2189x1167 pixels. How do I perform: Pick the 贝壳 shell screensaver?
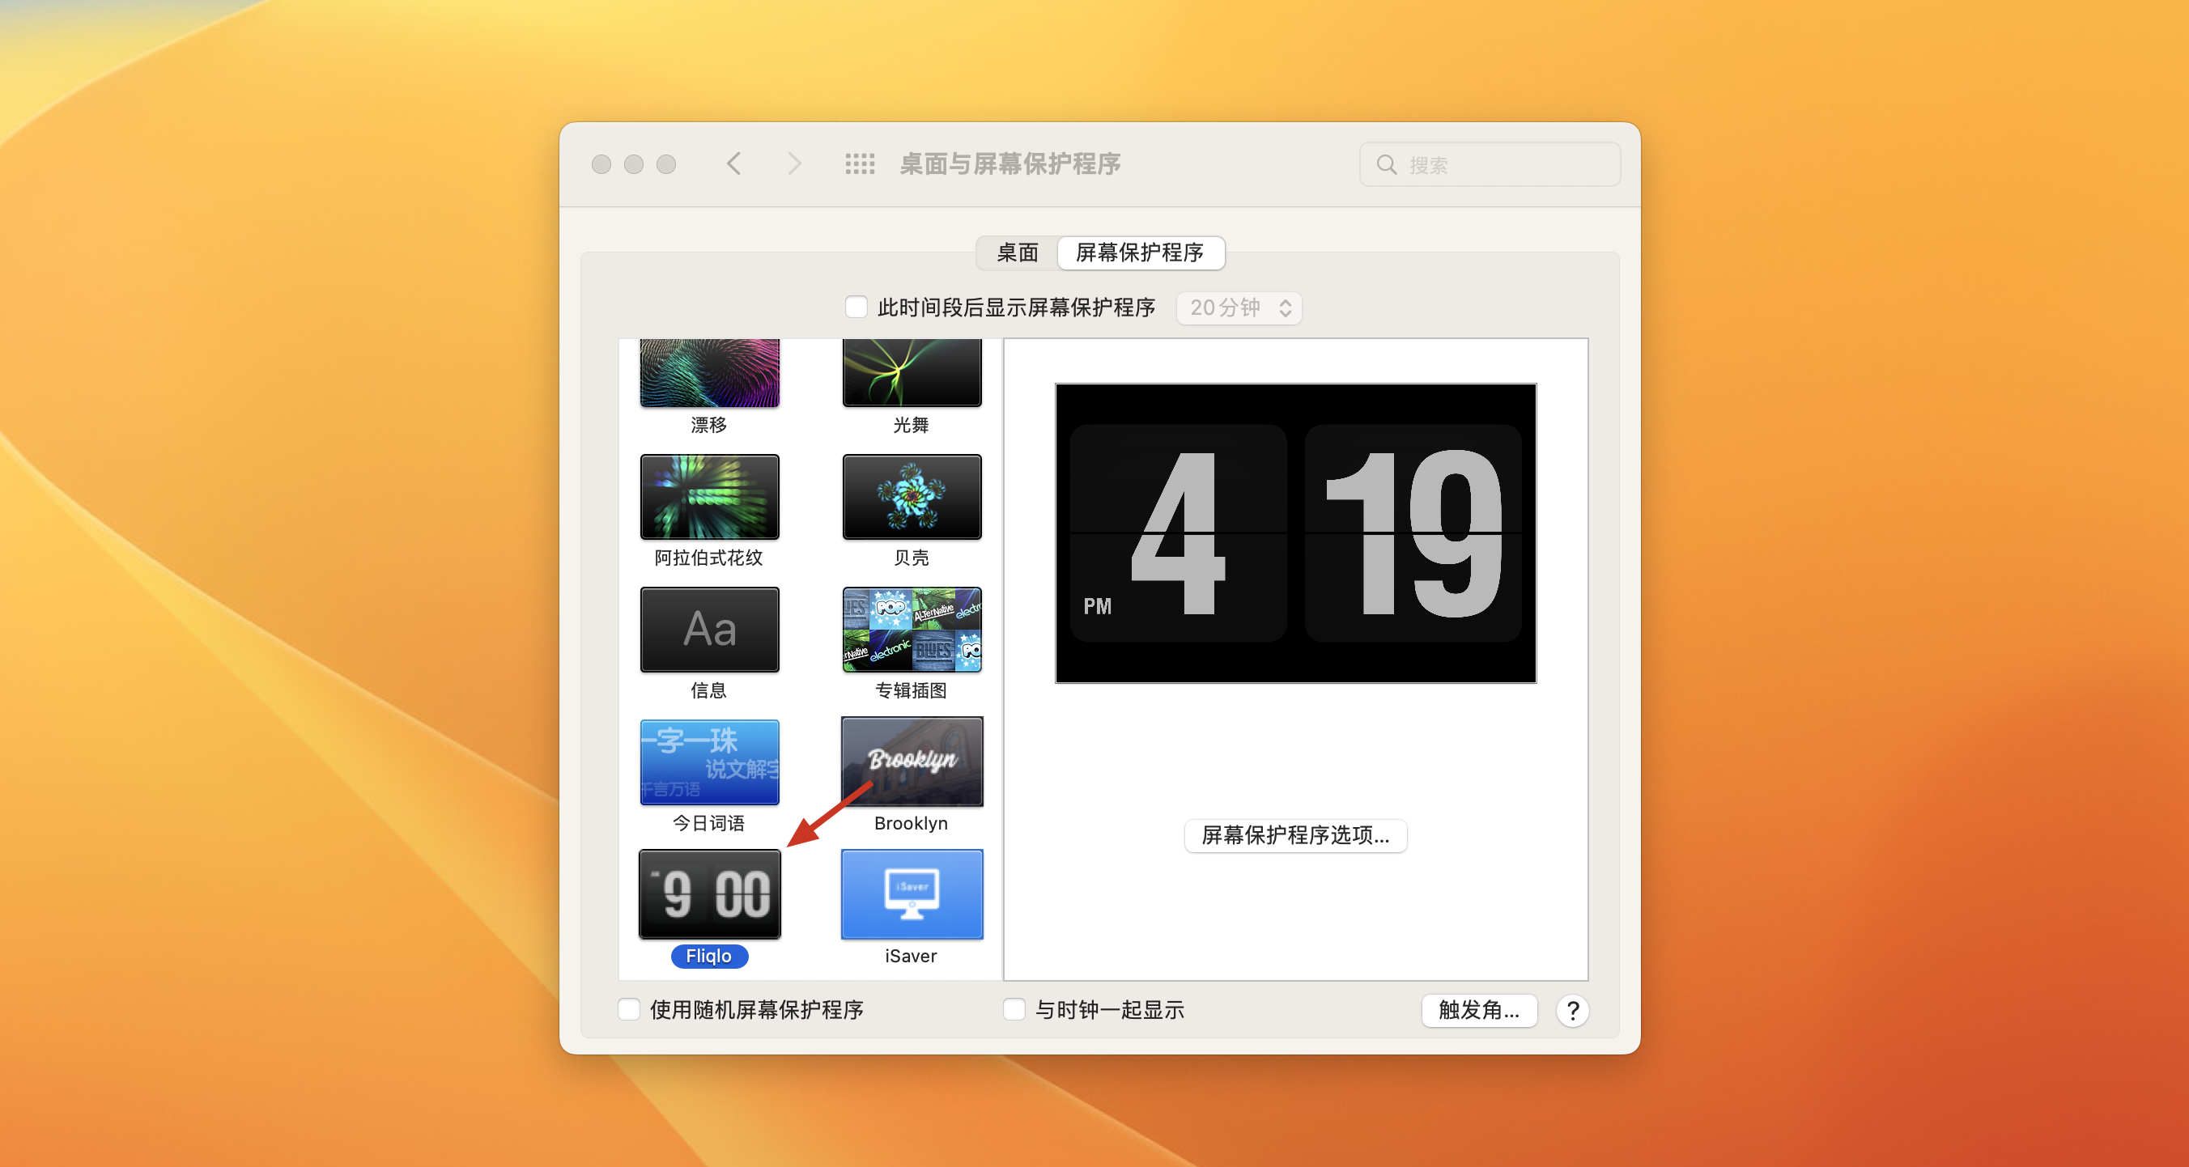[911, 497]
